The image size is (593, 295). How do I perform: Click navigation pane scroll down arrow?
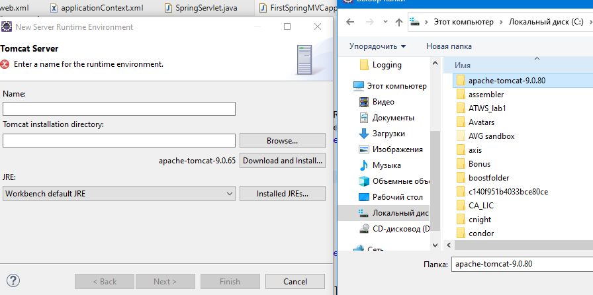(x=435, y=245)
